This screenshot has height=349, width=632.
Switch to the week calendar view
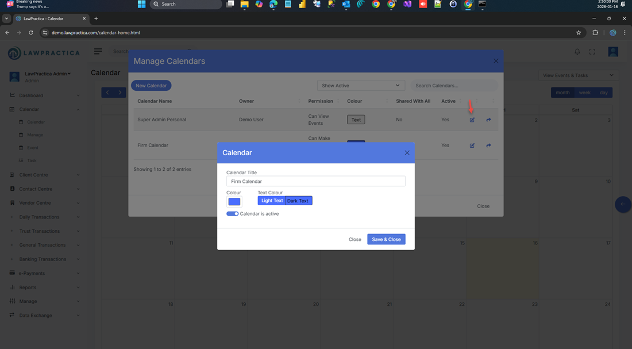(x=584, y=93)
